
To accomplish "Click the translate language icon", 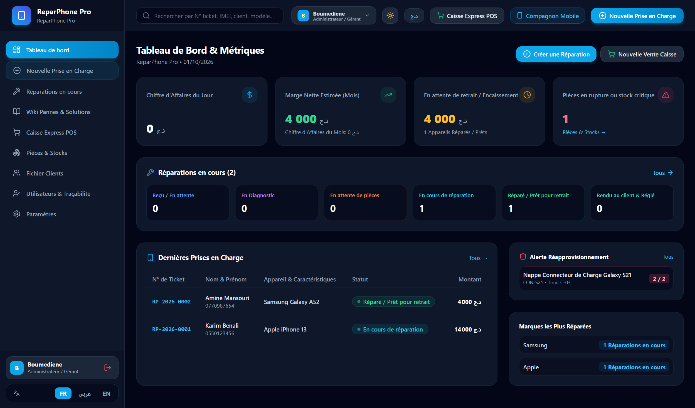I will point(16,393).
